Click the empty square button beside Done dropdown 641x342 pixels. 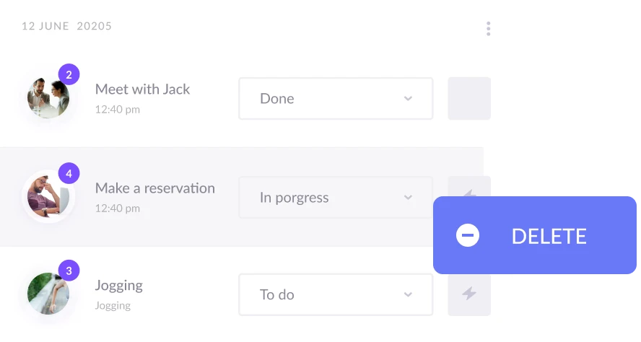[469, 98]
